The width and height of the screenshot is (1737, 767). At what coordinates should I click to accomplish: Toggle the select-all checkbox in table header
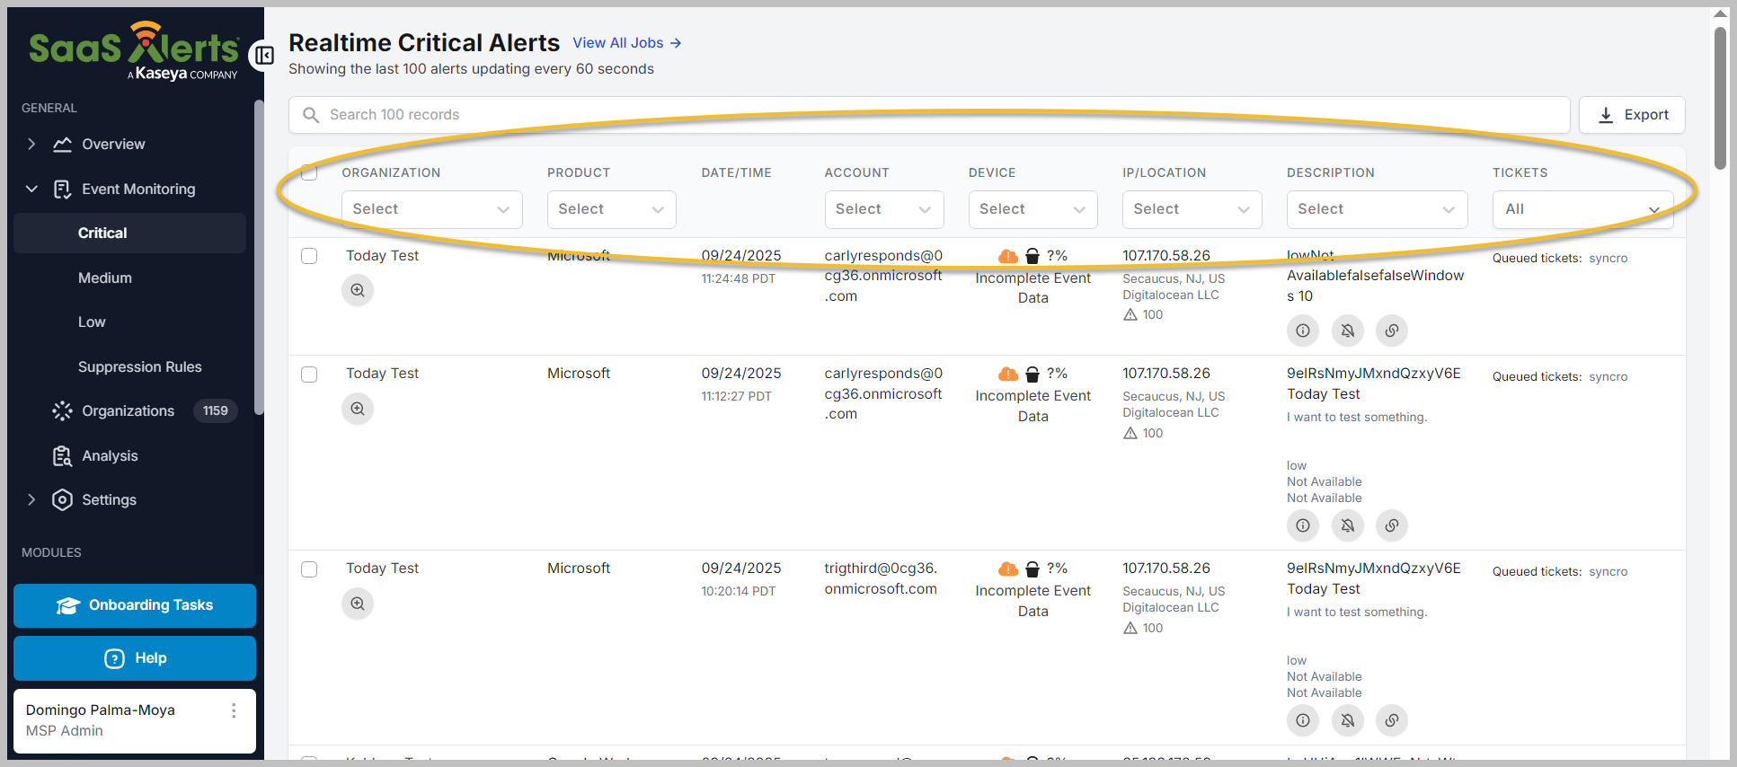click(309, 172)
